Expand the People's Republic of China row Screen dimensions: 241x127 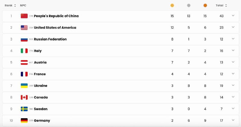click(233, 16)
